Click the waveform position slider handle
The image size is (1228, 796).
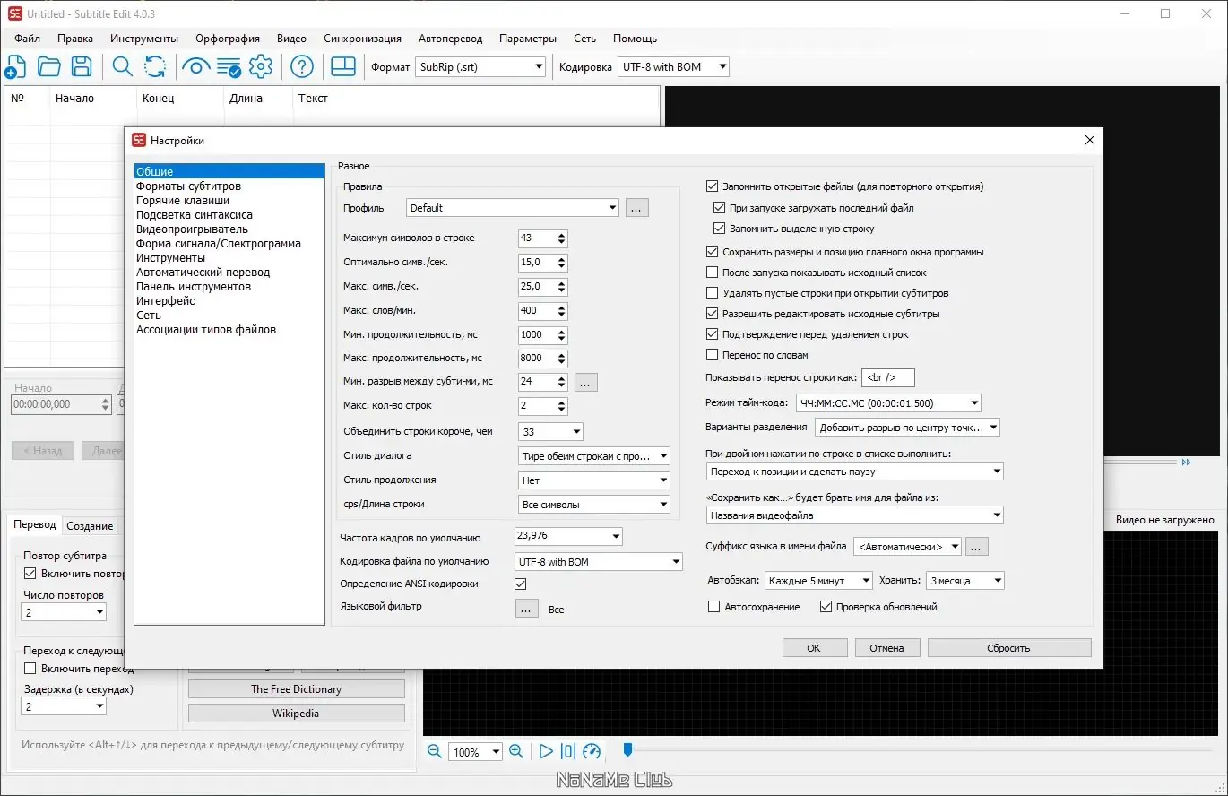(627, 748)
